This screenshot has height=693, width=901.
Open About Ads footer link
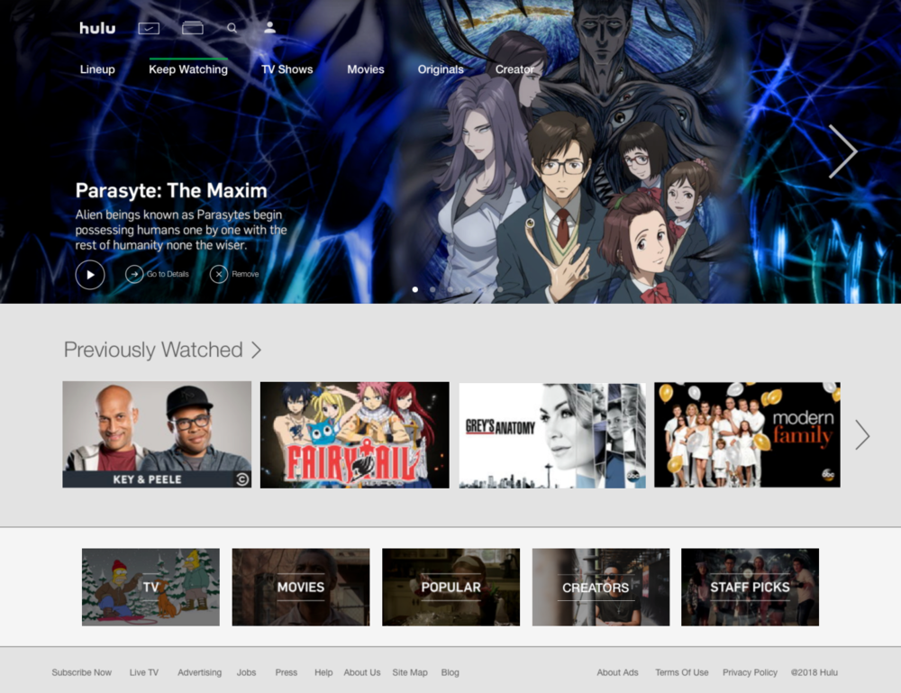(617, 672)
